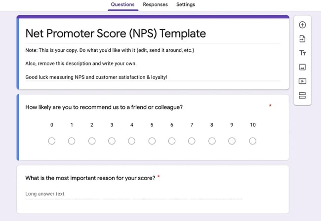
Task: Choose score 5 on the scale
Action: click(152, 141)
